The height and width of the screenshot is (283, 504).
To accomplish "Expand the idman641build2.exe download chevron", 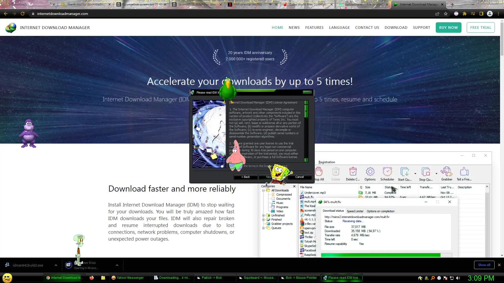I will [x=56, y=265].
